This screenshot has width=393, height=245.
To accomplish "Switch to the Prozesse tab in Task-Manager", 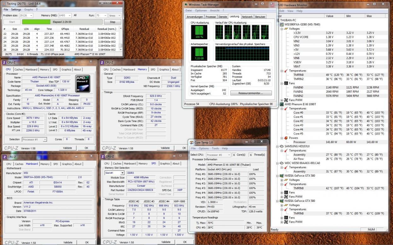I will tap(211, 17).
